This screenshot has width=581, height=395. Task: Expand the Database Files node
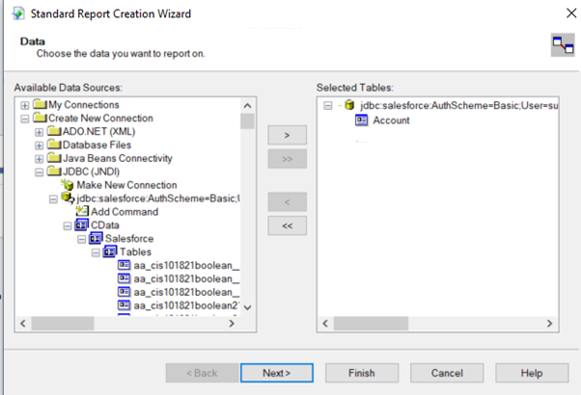point(39,145)
